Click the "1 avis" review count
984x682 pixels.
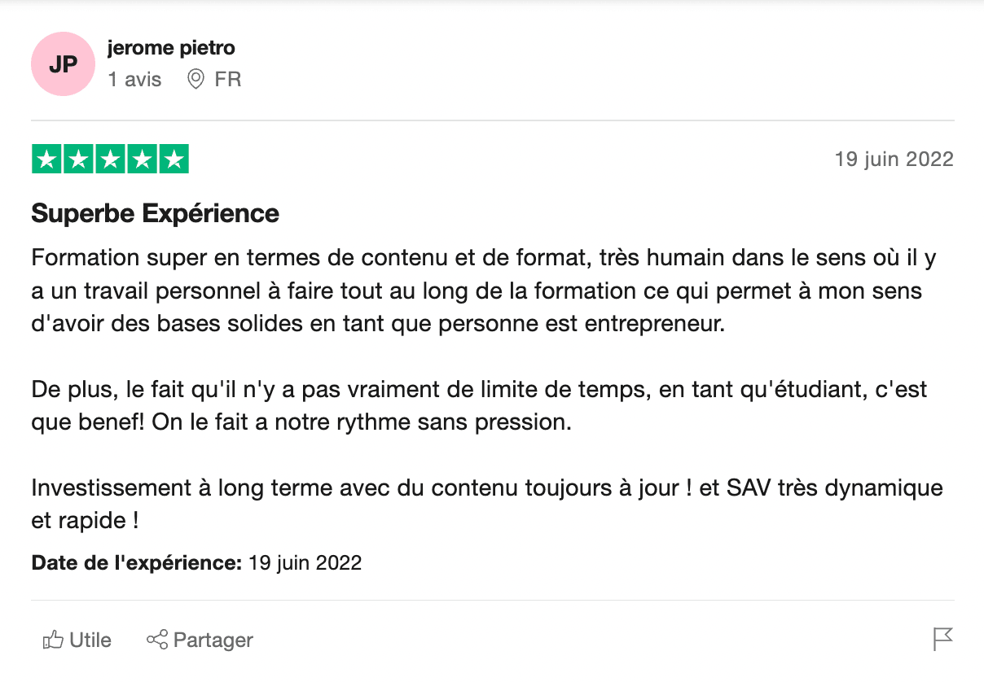[x=134, y=80]
